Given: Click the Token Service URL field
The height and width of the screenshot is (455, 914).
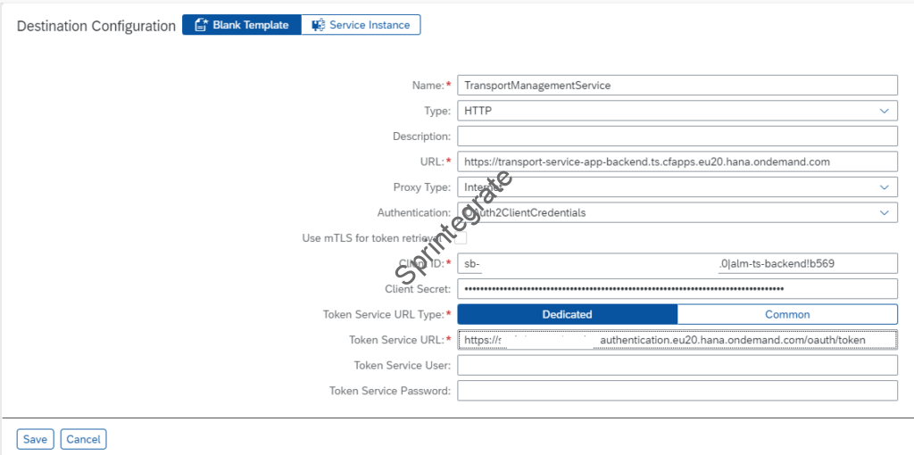Looking at the screenshot, I should point(676,340).
